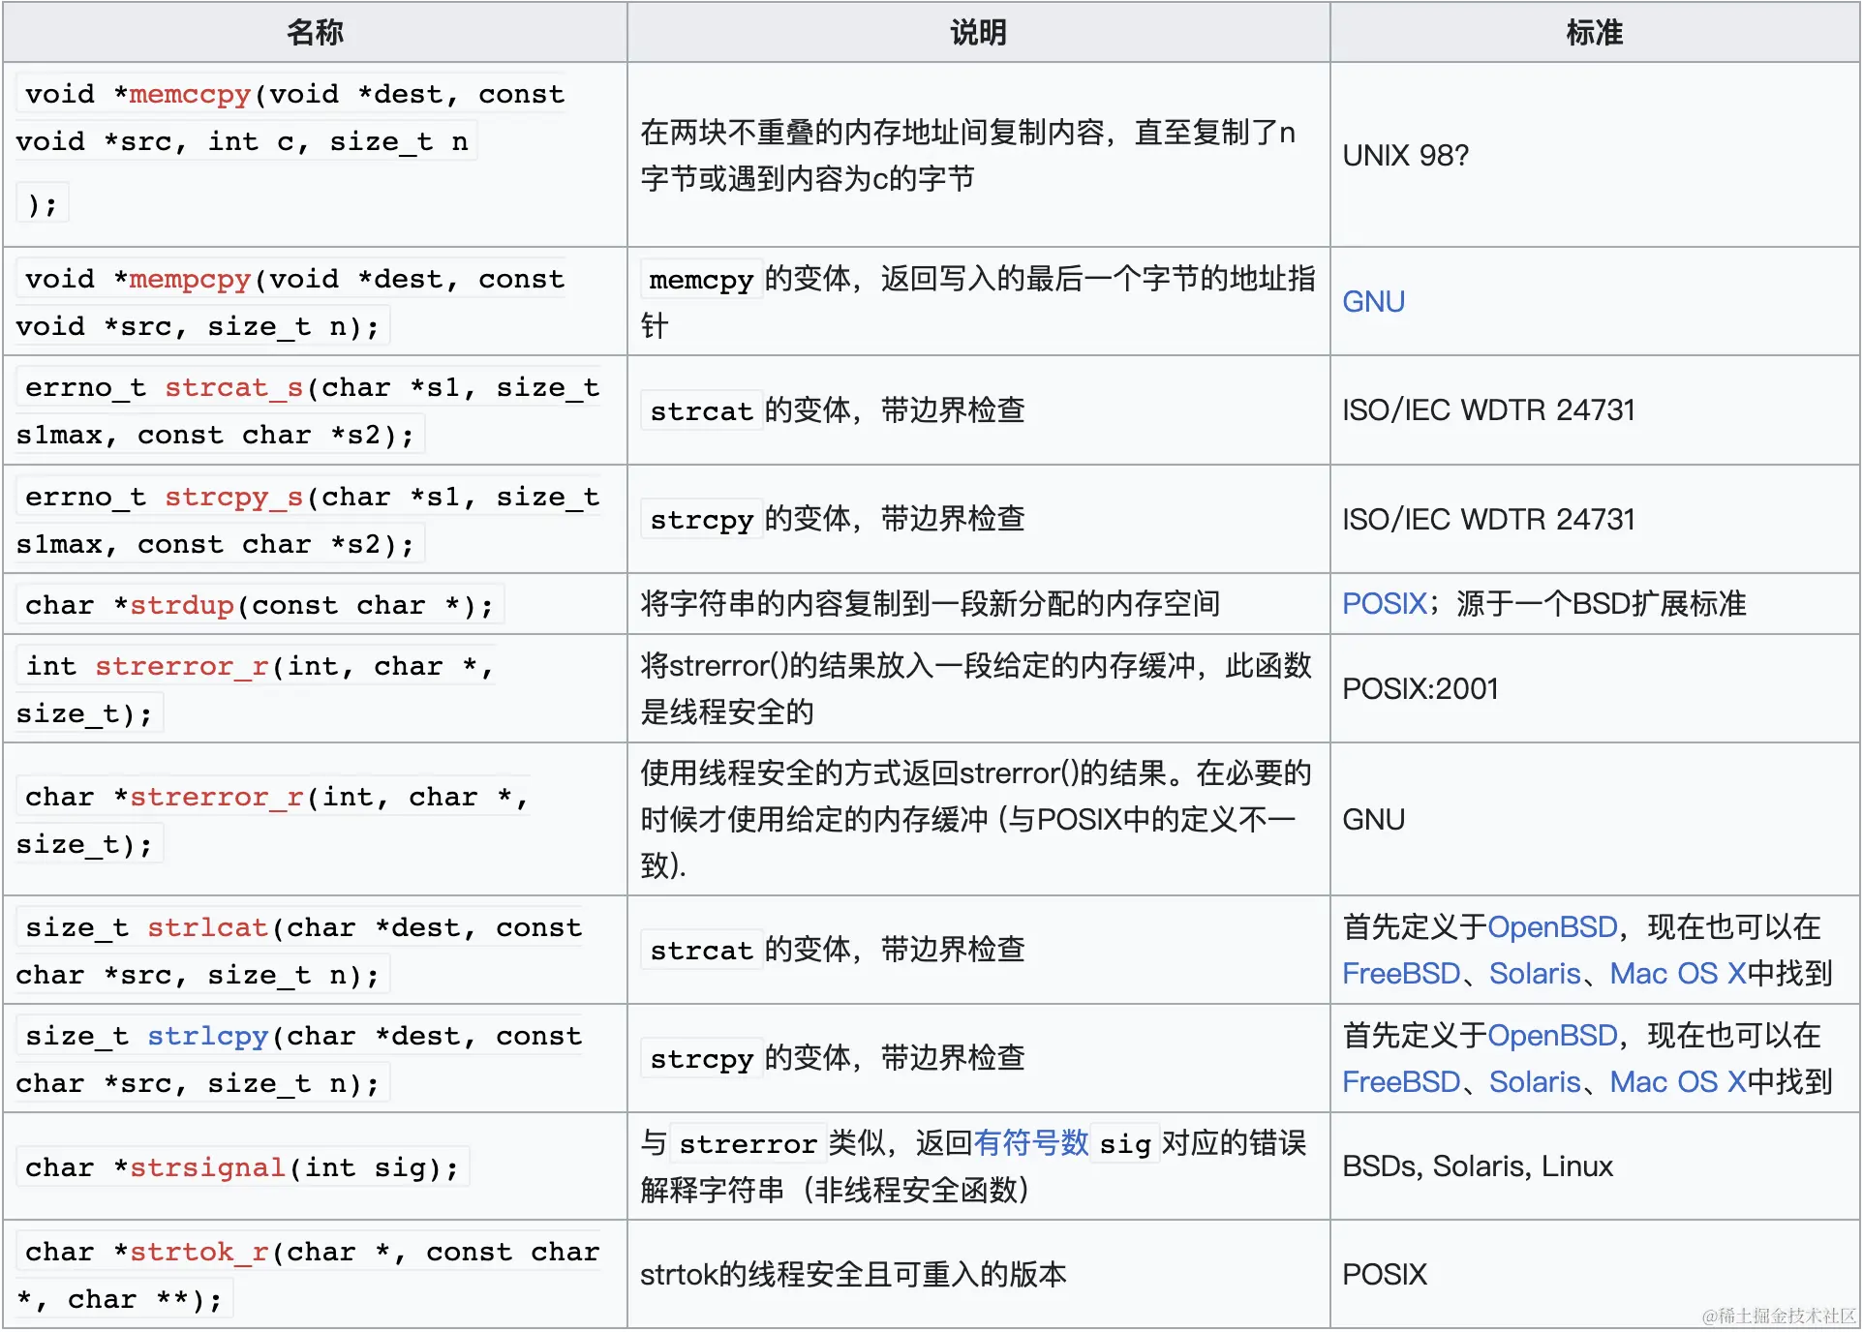This screenshot has width=1863, height=1332.
Task: Click the strcpy_s function link
Action: (234, 498)
